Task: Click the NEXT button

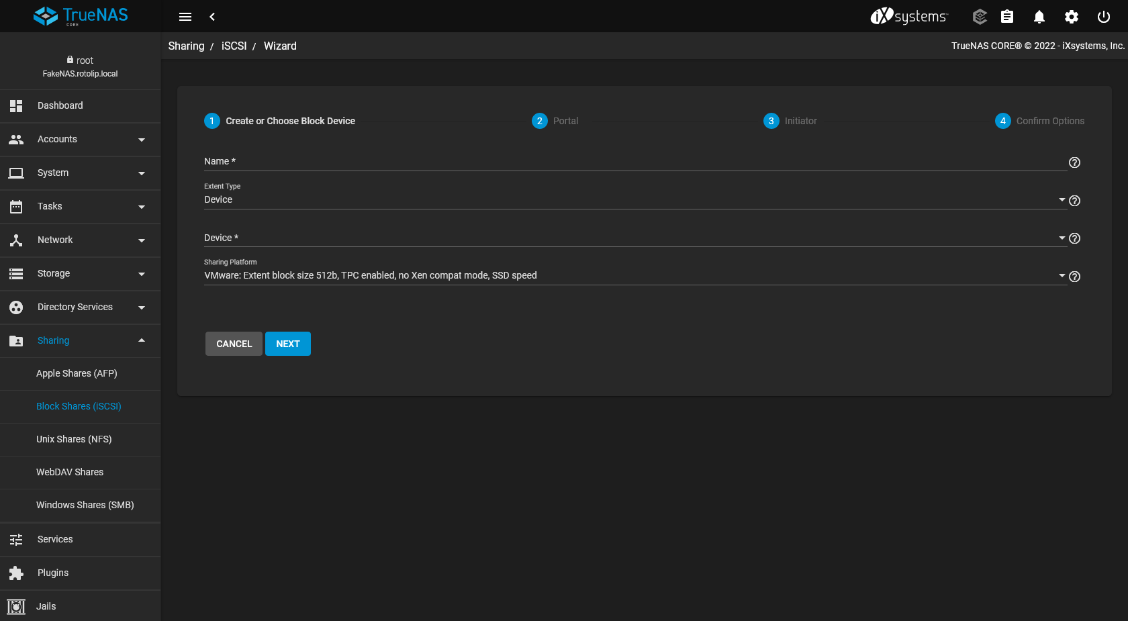Action: tap(288, 344)
